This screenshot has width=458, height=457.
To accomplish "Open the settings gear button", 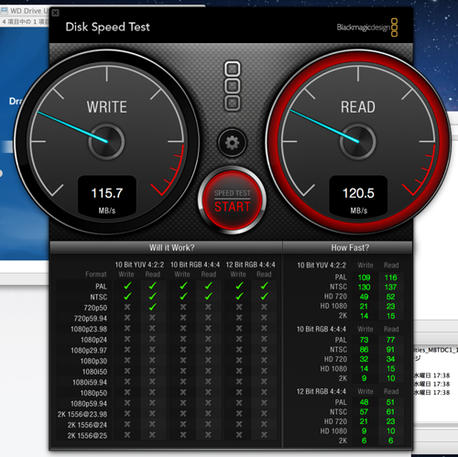I will (x=232, y=143).
